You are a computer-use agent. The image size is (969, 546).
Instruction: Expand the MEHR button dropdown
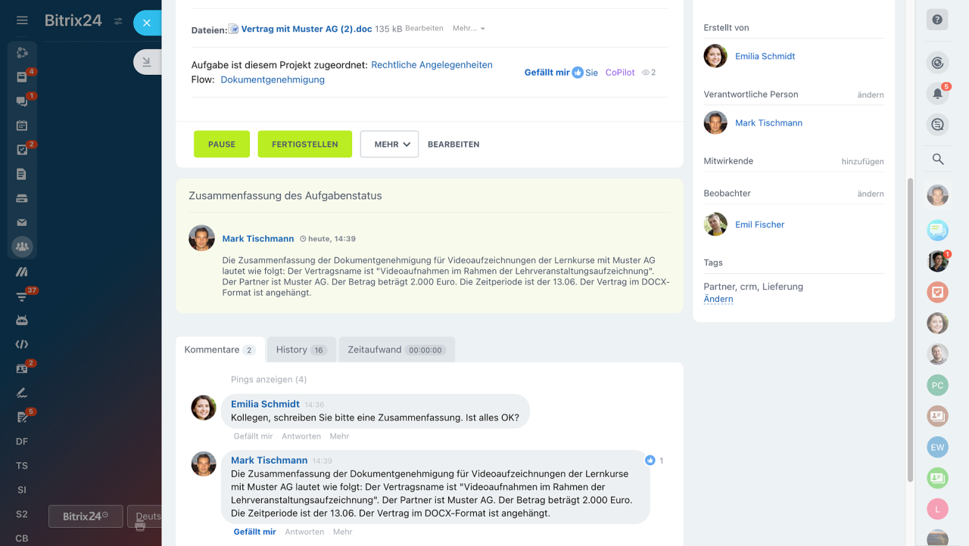point(389,144)
